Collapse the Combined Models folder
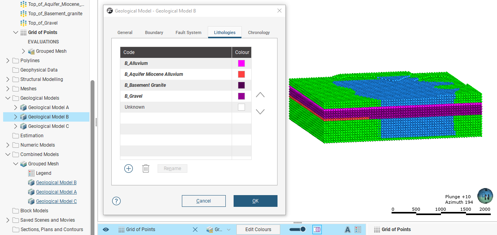This screenshot has height=235, width=497. [8, 154]
